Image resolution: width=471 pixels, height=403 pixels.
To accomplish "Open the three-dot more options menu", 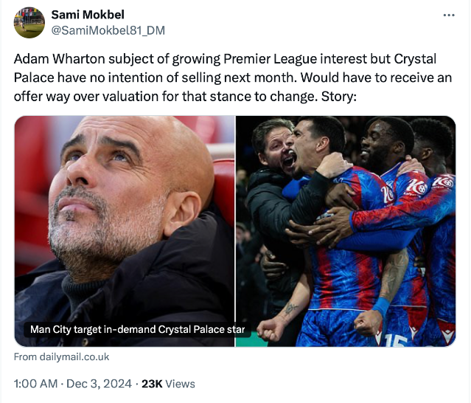I will [448, 15].
